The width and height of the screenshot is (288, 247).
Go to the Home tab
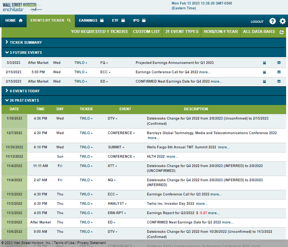point(14,21)
